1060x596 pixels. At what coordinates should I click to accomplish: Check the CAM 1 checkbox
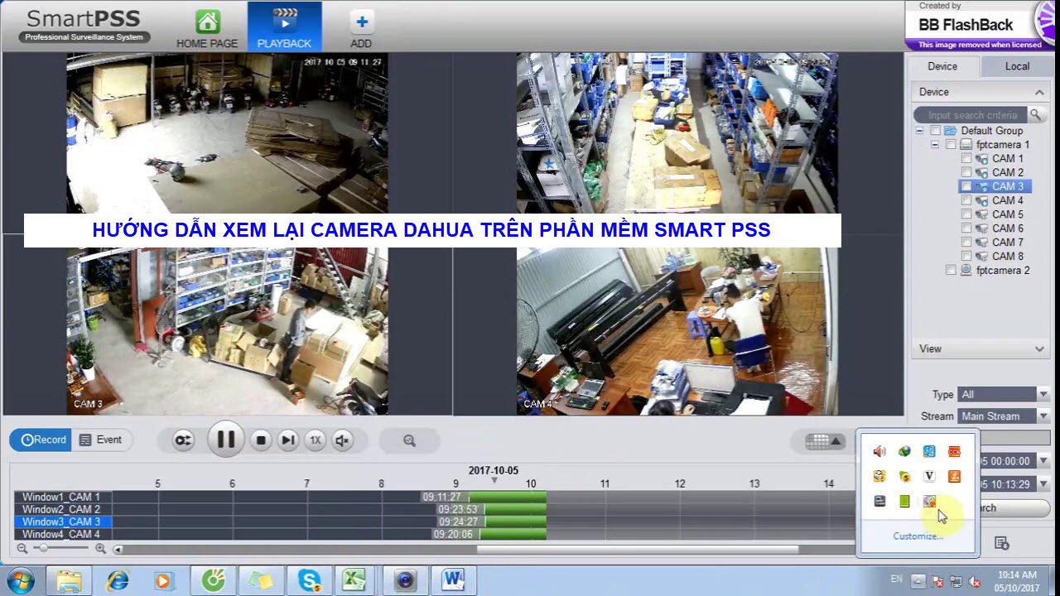pyautogui.click(x=966, y=159)
